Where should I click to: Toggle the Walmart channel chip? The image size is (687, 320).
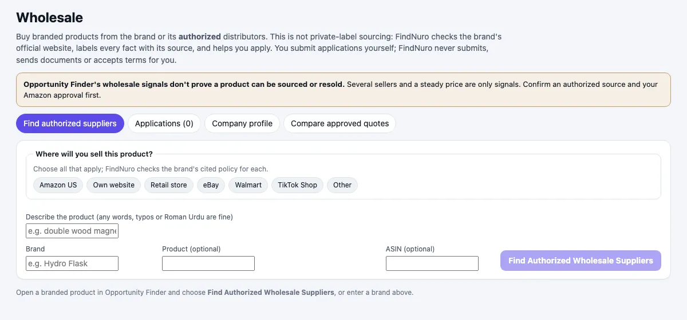coord(248,185)
